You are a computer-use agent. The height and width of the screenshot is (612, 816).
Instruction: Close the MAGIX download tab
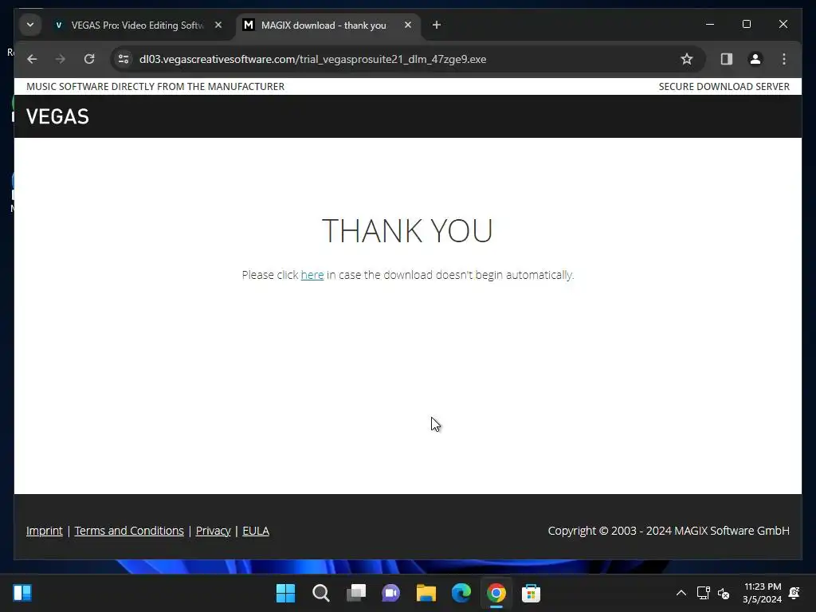[408, 25]
